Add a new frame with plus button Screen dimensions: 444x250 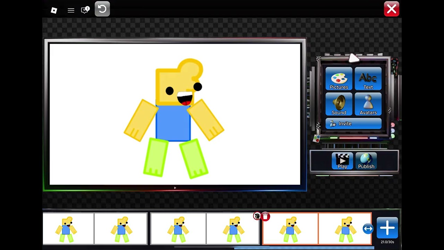pyautogui.click(x=387, y=228)
